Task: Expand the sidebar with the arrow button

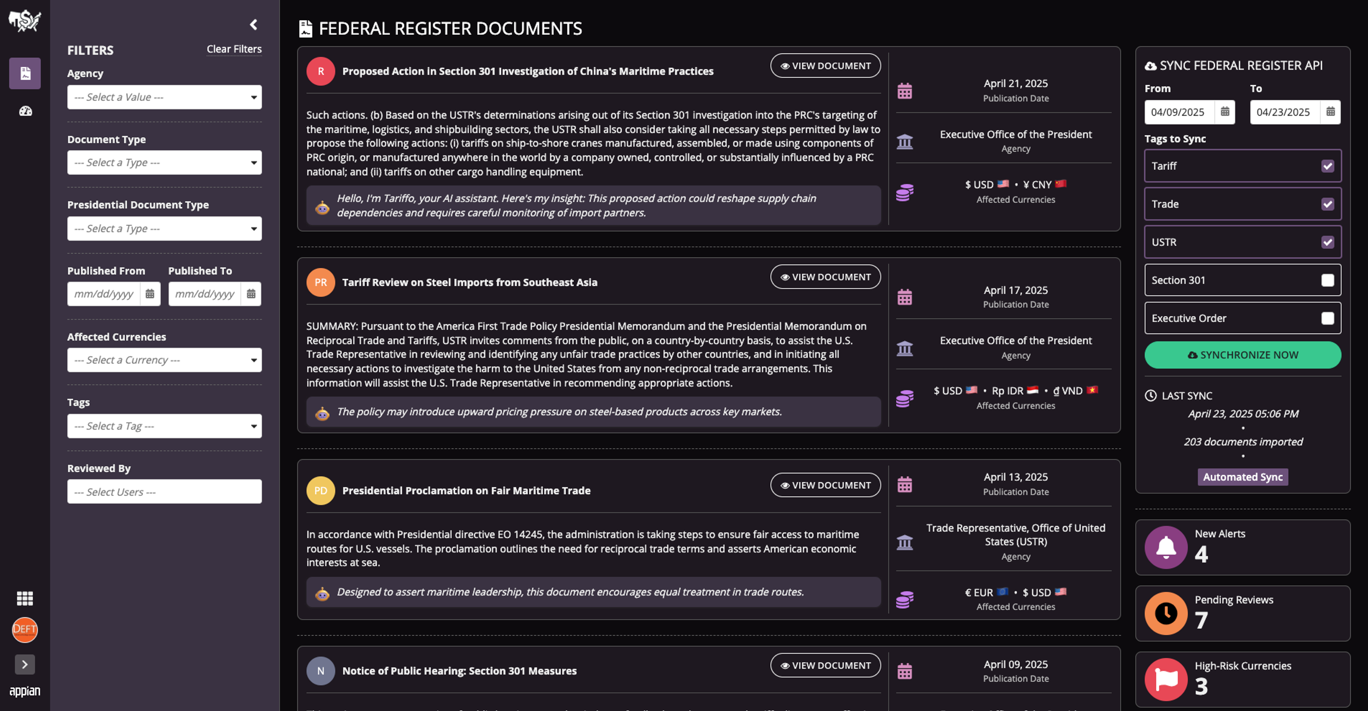Action: [x=25, y=664]
